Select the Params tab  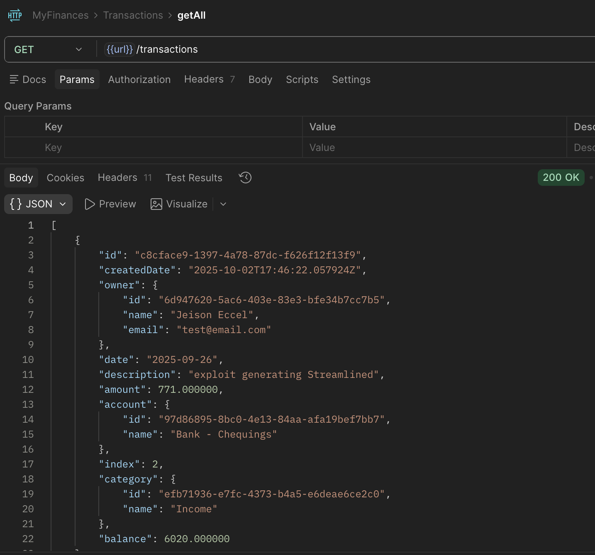(77, 79)
